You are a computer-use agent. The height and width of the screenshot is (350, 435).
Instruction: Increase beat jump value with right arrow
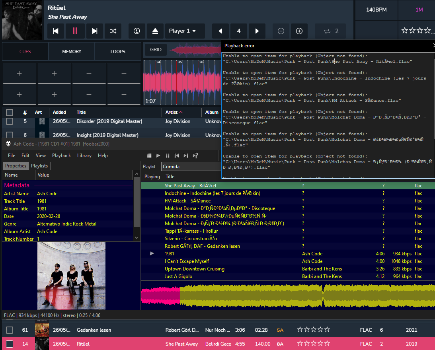pyautogui.click(x=257, y=31)
